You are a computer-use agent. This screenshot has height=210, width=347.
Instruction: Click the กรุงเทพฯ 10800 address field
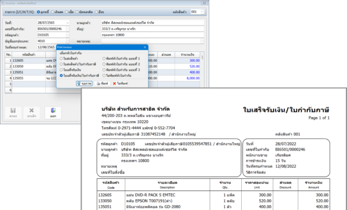[153, 35]
